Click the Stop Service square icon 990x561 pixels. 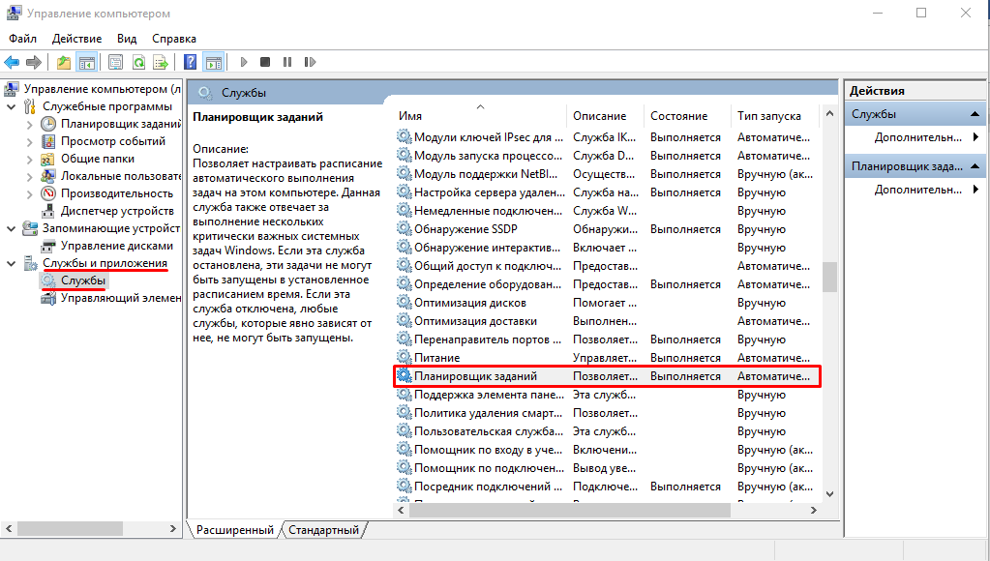(x=265, y=62)
